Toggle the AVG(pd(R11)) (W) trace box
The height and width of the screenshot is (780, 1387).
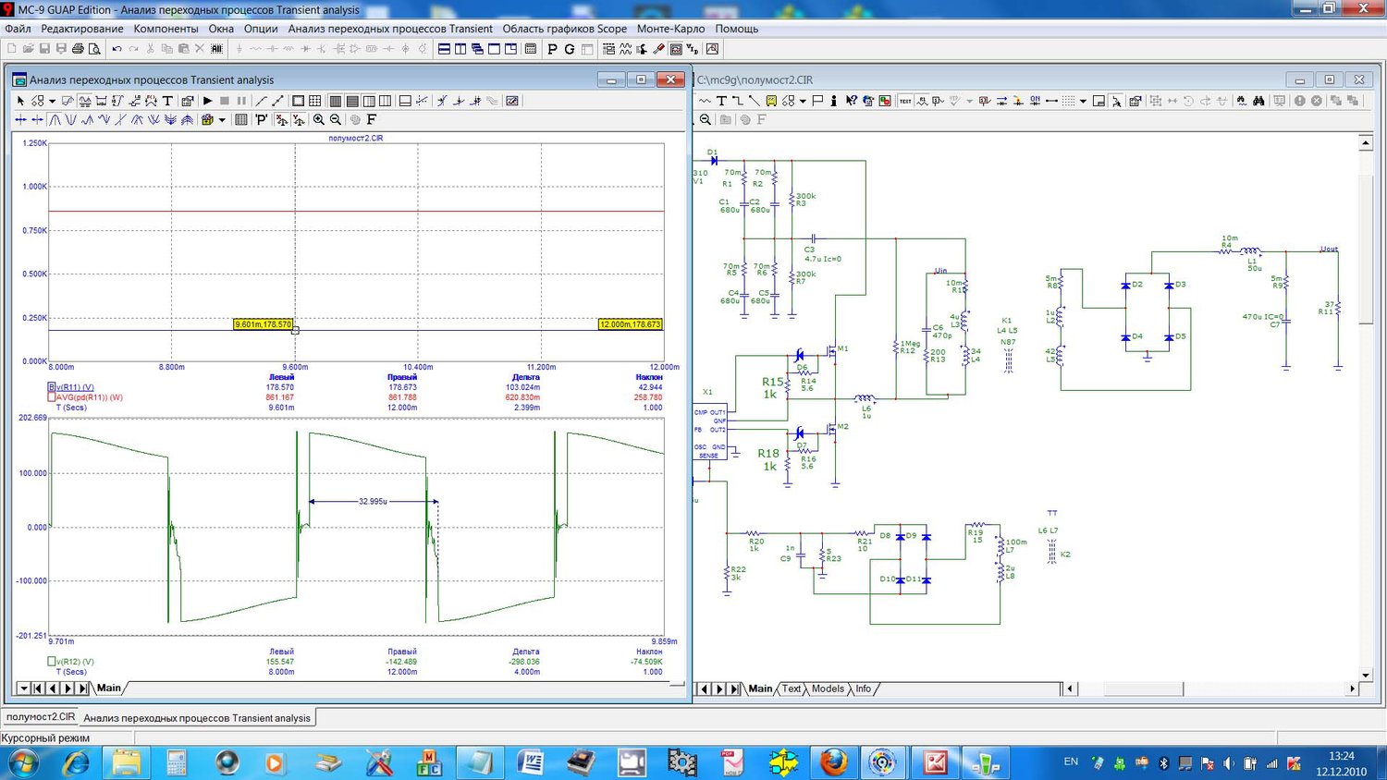[x=52, y=397]
